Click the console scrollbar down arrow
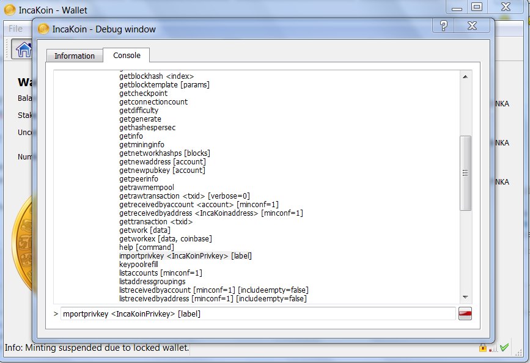Screen dimensions: 530x363 coord(465,297)
